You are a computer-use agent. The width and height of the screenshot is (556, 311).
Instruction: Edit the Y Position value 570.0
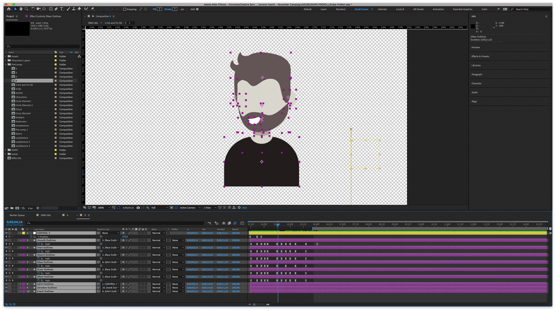click(125, 237)
